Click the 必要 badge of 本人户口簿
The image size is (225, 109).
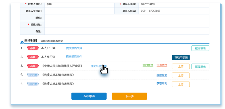pos(33,48)
